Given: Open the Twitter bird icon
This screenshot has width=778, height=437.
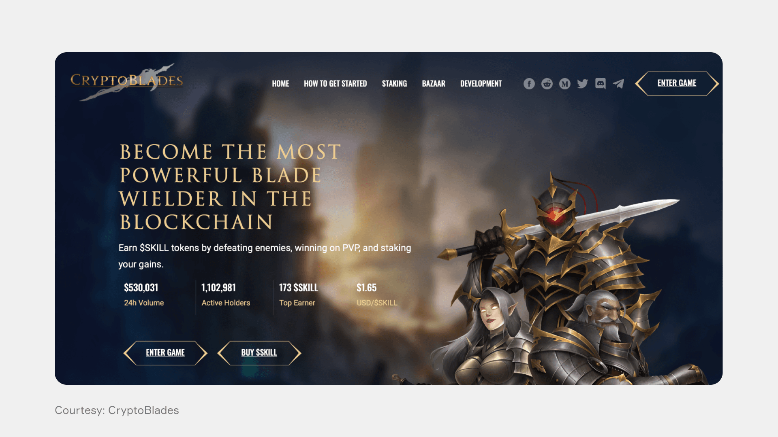Looking at the screenshot, I should [582, 84].
